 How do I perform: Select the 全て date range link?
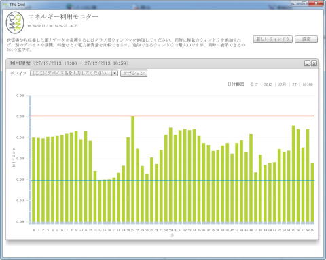pos(254,84)
